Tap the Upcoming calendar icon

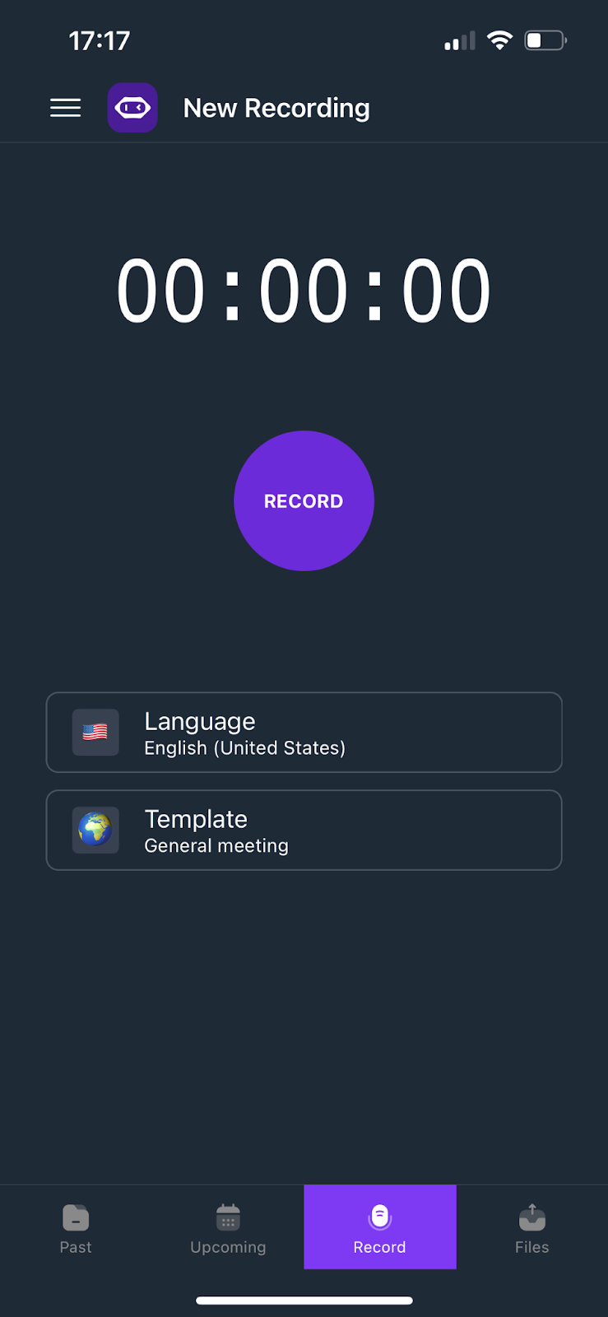pyautogui.click(x=228, y=1217)
